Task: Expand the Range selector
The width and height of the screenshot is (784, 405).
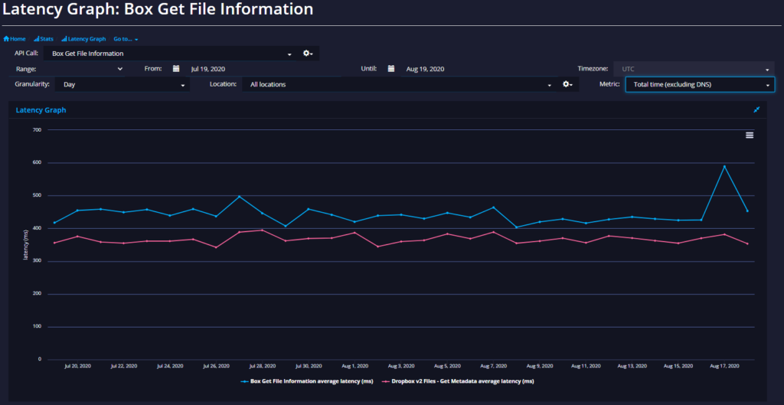Action: pyautogui.click(x=70, y=69)
